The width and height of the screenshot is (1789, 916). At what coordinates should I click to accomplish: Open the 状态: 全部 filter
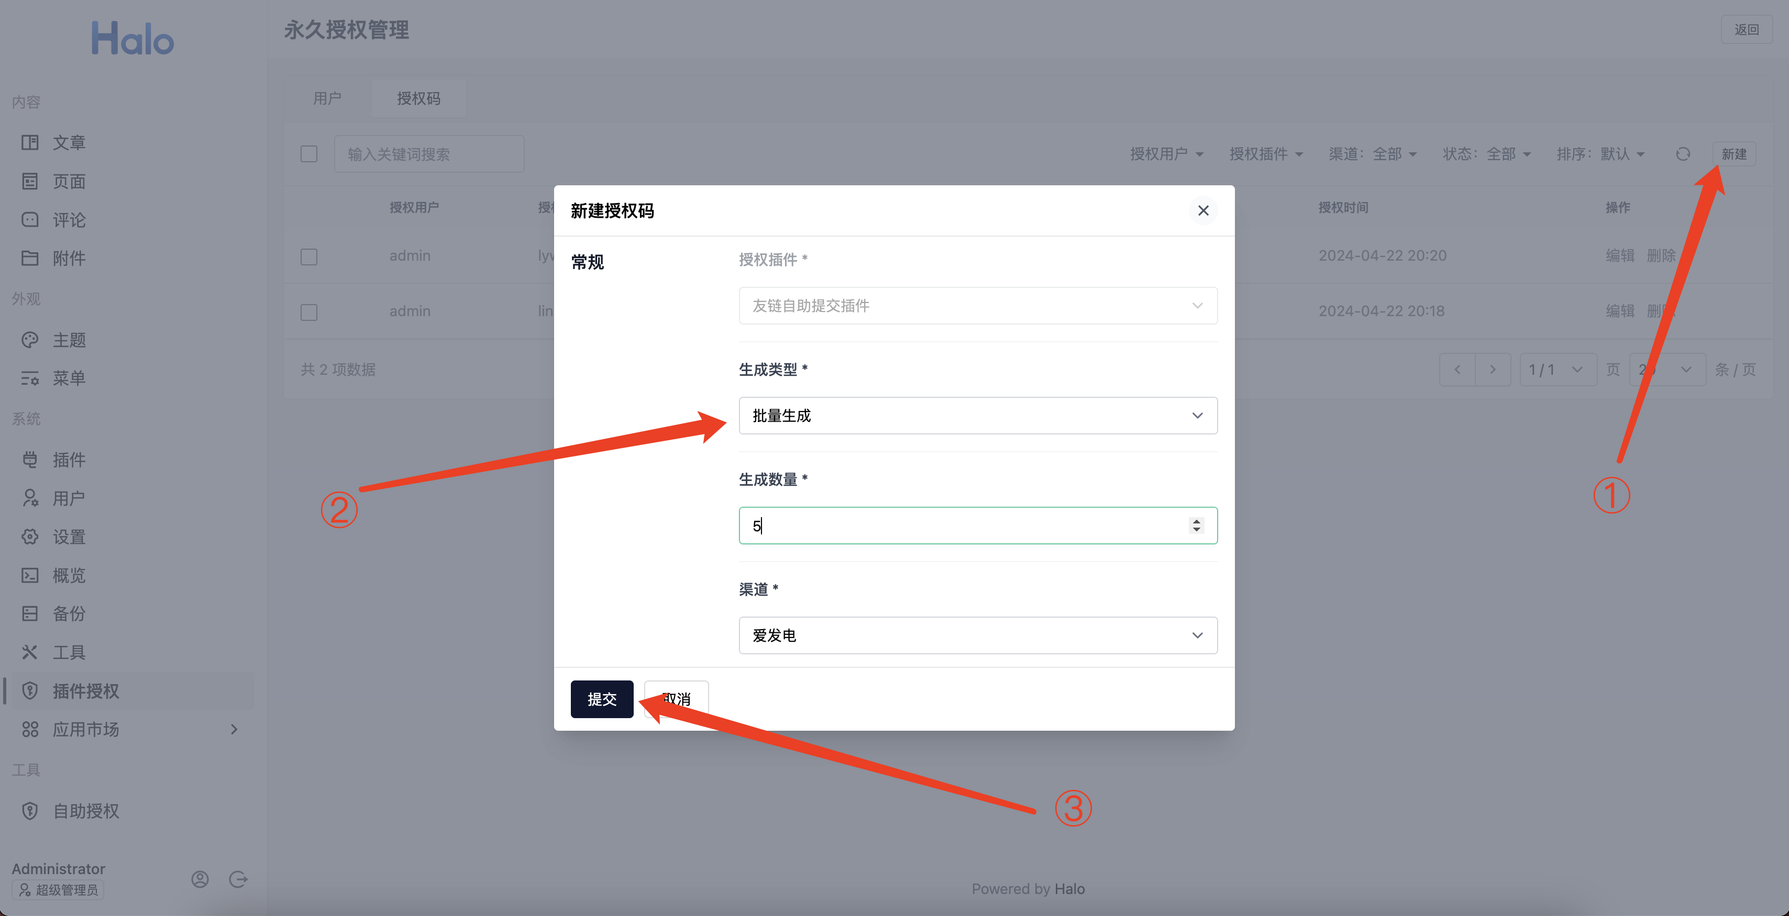tap(1486, 154)
